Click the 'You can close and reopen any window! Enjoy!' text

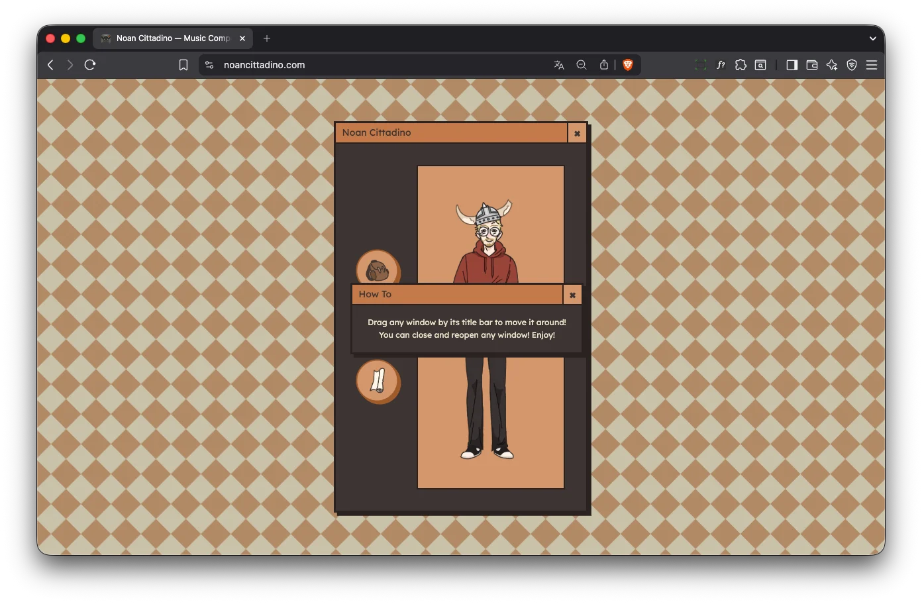467,335
